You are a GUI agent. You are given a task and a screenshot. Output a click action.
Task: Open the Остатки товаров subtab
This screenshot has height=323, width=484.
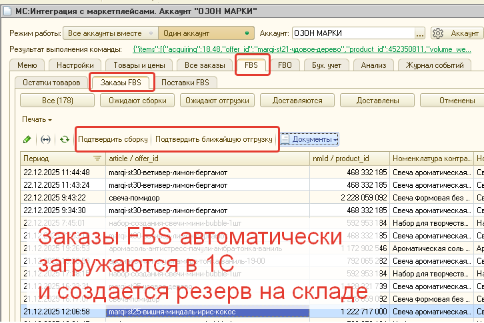point(51,83)
